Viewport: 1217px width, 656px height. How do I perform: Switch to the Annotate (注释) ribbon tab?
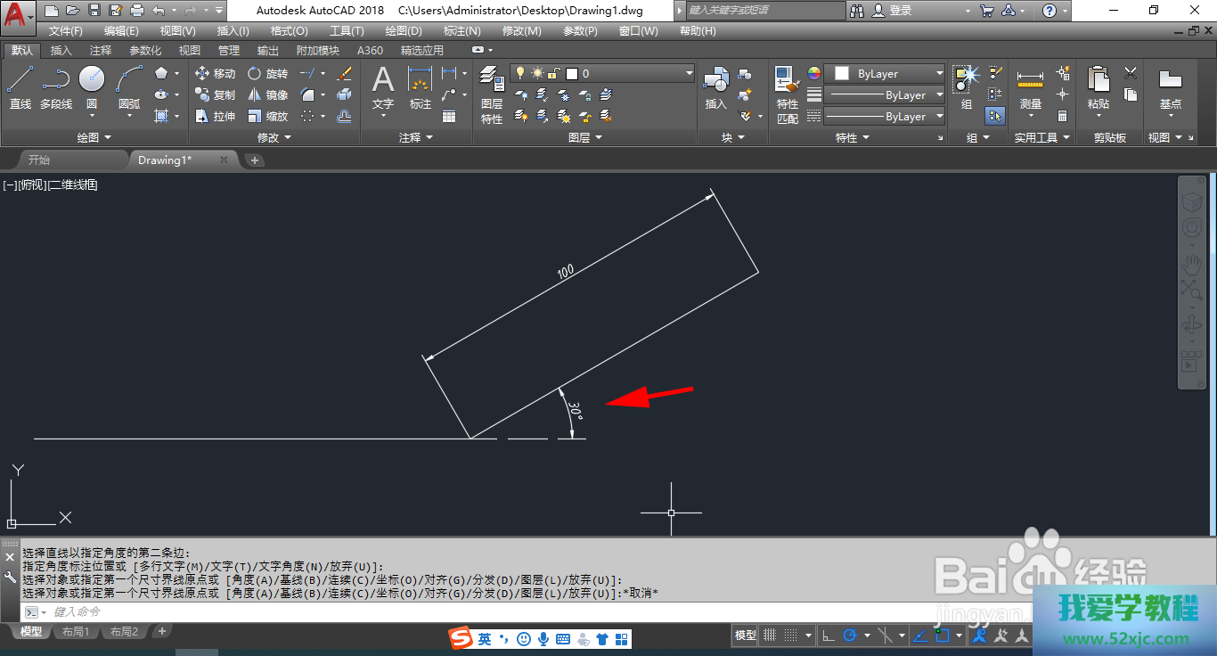coord(101,51)
